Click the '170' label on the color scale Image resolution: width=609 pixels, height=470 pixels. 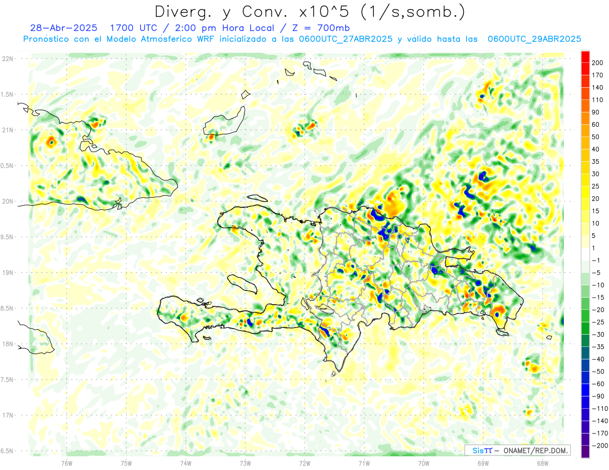(x=598, y=75)
